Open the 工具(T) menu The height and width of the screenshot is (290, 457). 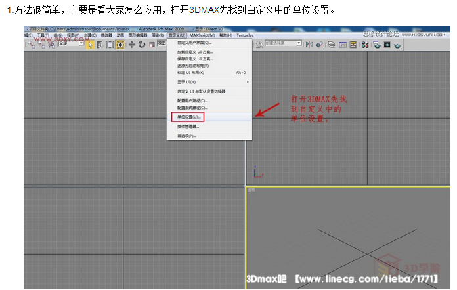(x=43, y=35)
